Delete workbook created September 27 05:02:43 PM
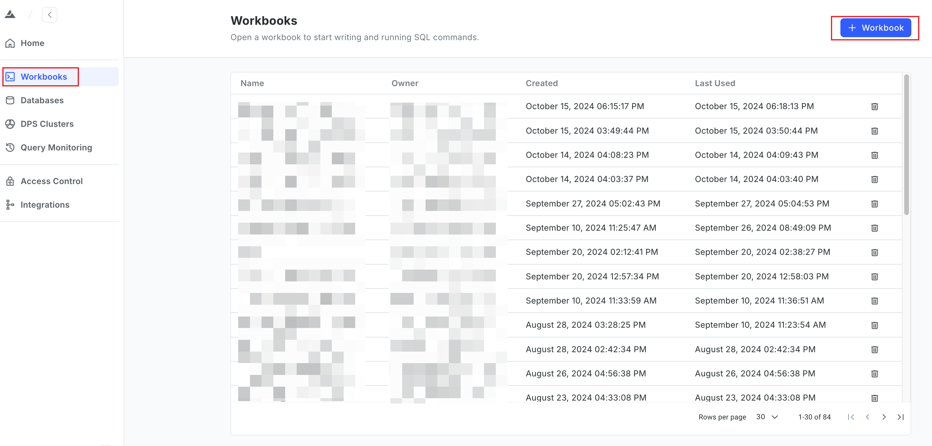 (874, 204)
